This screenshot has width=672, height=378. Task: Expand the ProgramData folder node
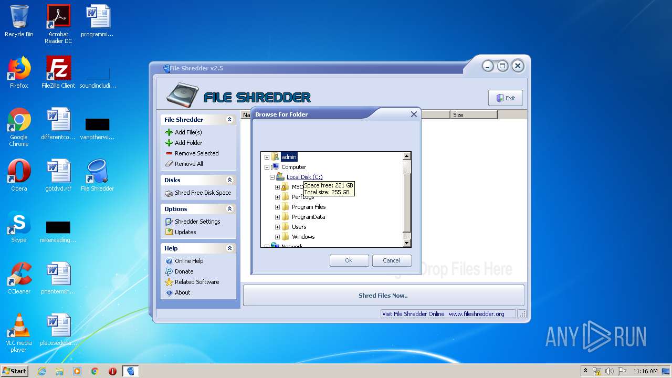point(277,217)
